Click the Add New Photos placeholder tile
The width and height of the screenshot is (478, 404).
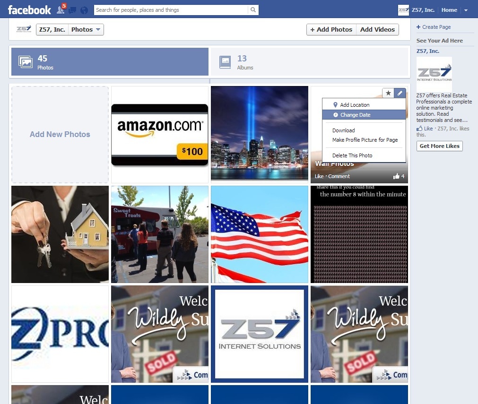pyautogui.click(x=60, y=134)
